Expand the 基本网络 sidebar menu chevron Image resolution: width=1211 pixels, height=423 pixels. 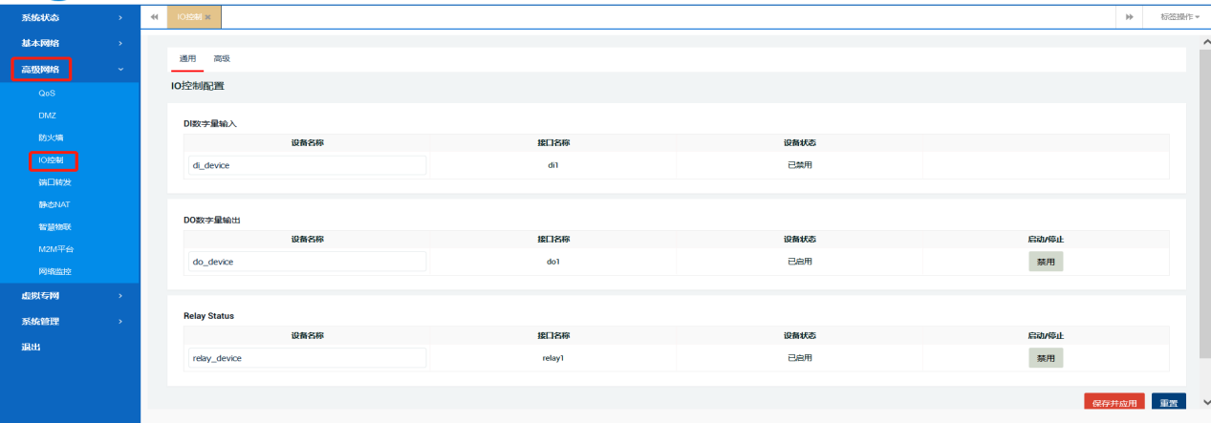pos(120,43)
